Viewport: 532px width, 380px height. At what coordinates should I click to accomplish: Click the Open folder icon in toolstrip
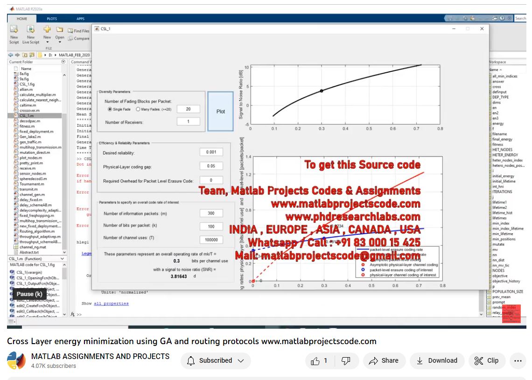point(60,29)
